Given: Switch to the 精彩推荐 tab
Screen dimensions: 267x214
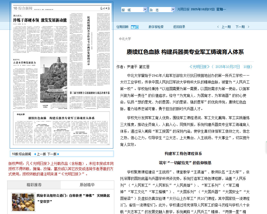Looking at the screenshot, I should click(x=34, y=185).
